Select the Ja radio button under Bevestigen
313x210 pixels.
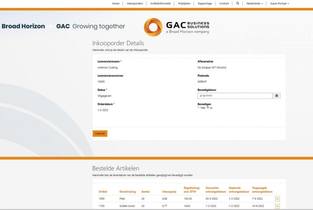tap(208, 107)
